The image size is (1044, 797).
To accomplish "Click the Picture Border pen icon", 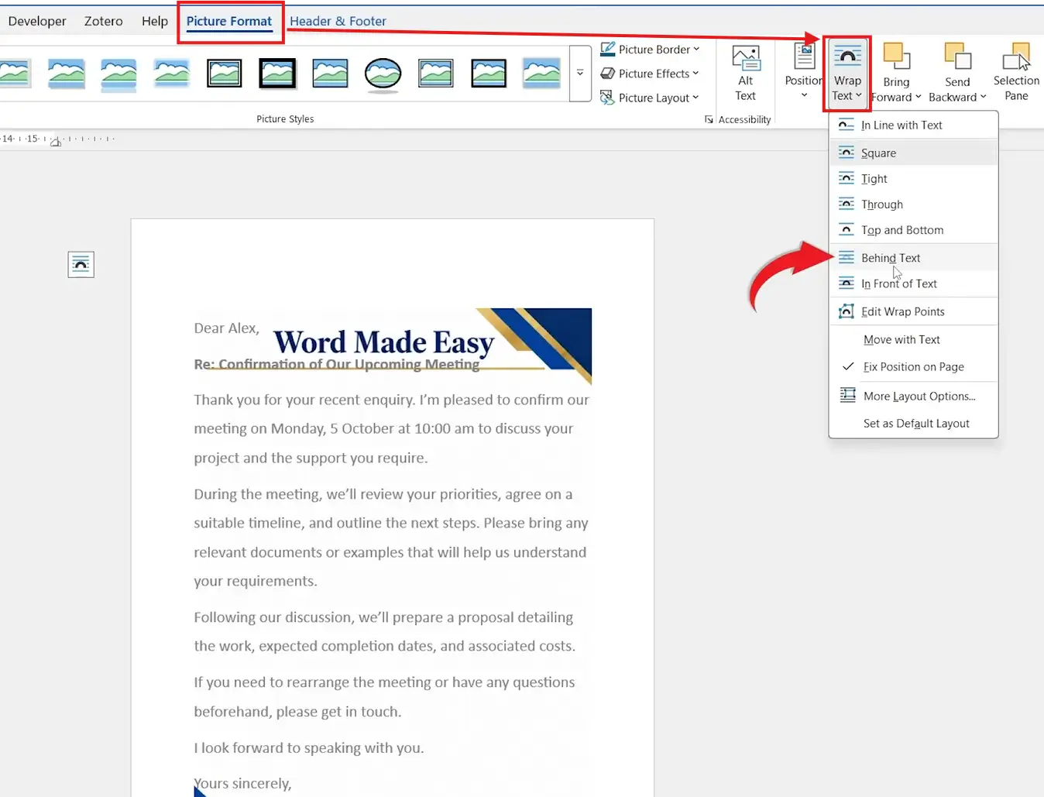I will (608, 49).
